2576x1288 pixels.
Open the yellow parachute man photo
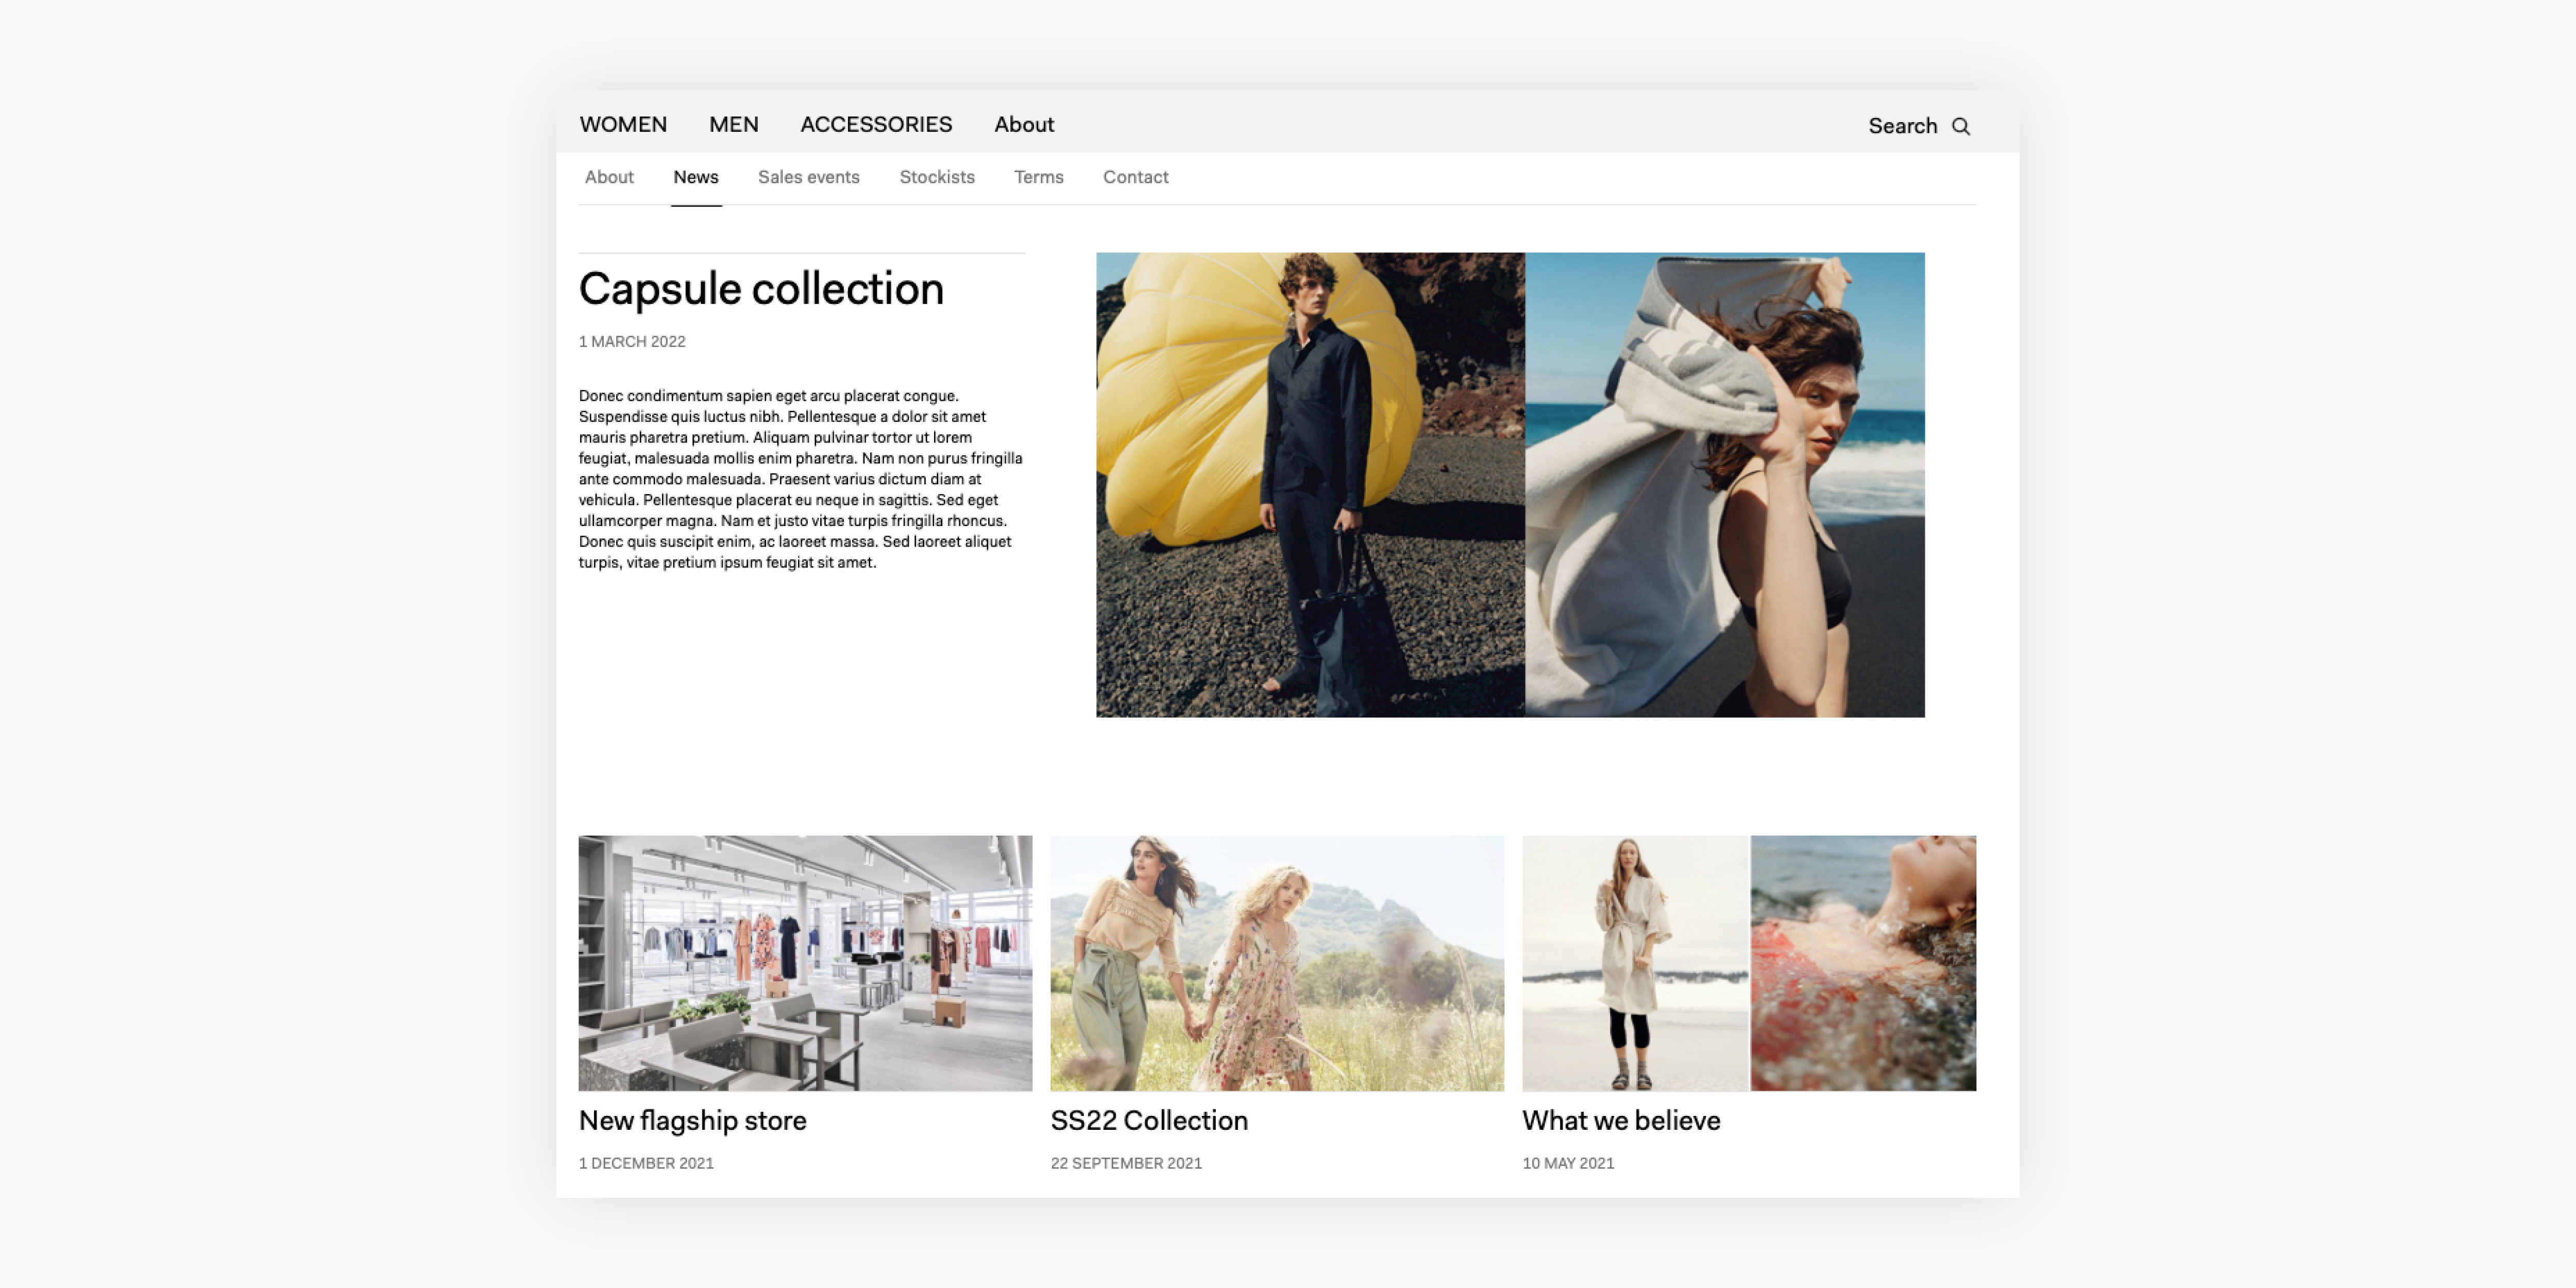point(1310,485)
